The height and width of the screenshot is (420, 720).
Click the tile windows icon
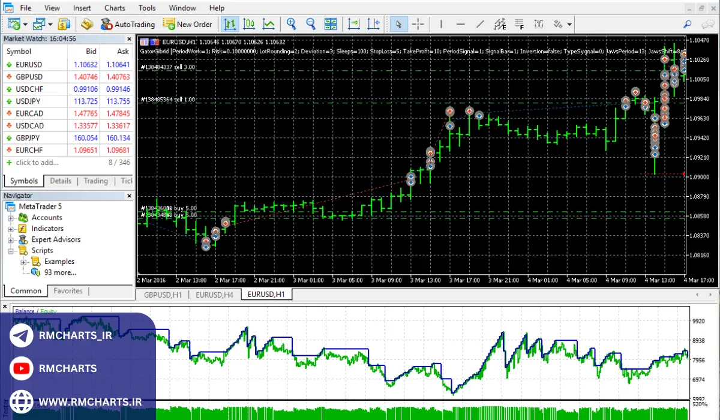pos(331,24)
